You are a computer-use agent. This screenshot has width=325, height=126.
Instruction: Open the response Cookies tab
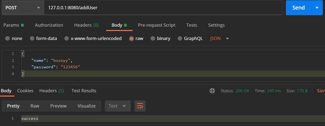(25, 91)
